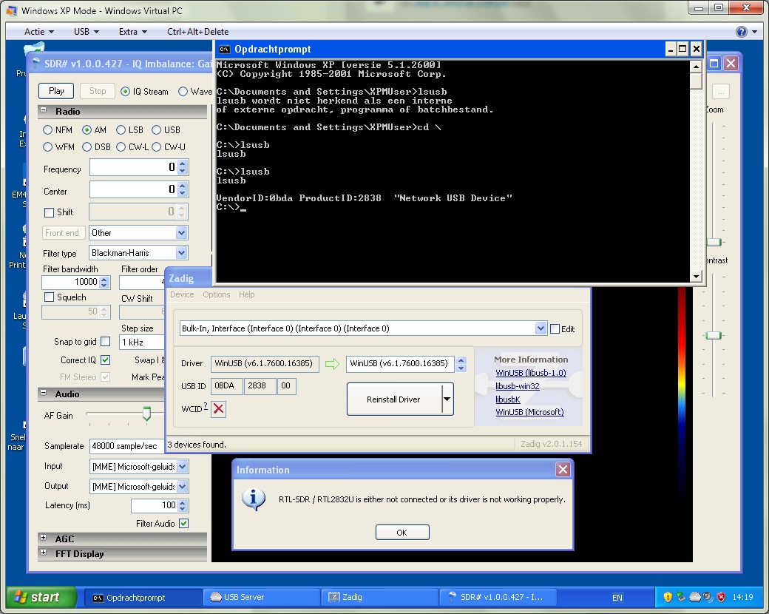Expand the AGC section

pos(43,538)
